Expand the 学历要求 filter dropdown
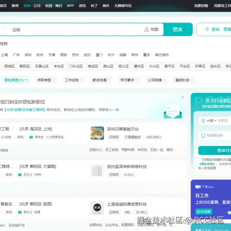 (129, 80)
